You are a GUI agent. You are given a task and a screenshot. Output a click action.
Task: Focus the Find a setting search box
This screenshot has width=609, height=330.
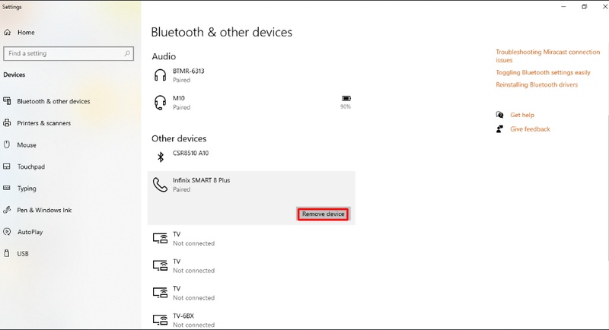pos(69,53)
